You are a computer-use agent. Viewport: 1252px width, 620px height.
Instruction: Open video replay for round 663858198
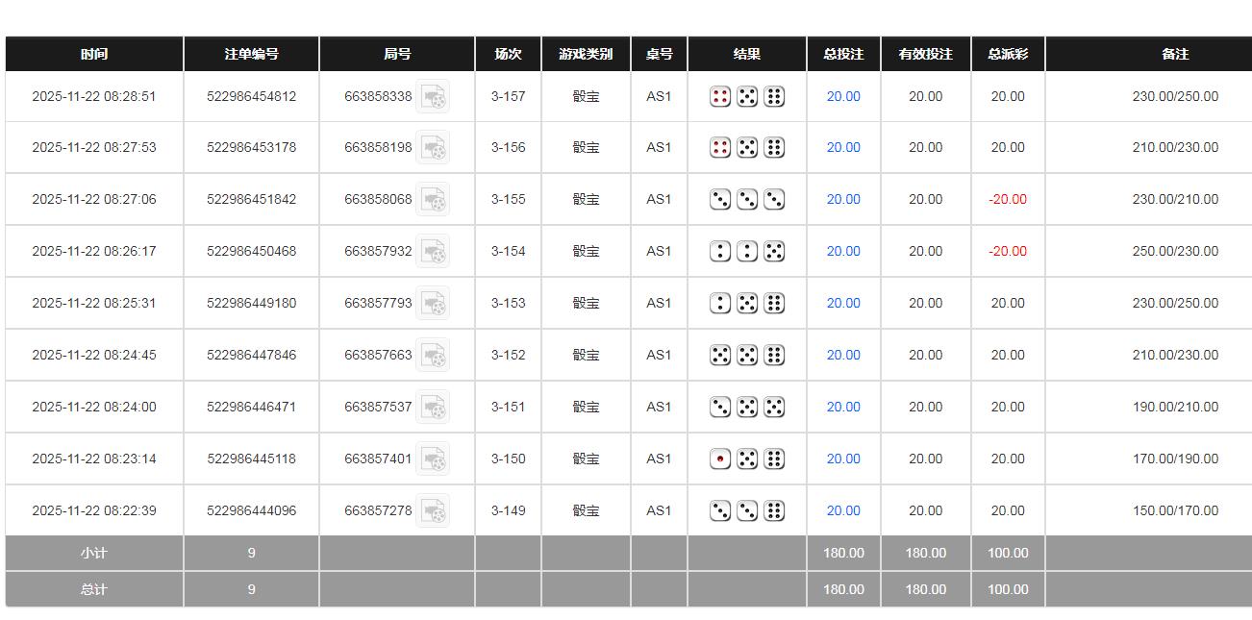pos(433,148)
